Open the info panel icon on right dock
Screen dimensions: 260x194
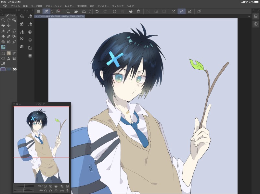tap(256, 24)
